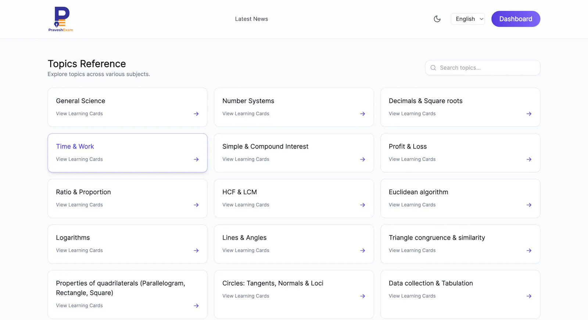Open the English language dropdown

point(468,19)
